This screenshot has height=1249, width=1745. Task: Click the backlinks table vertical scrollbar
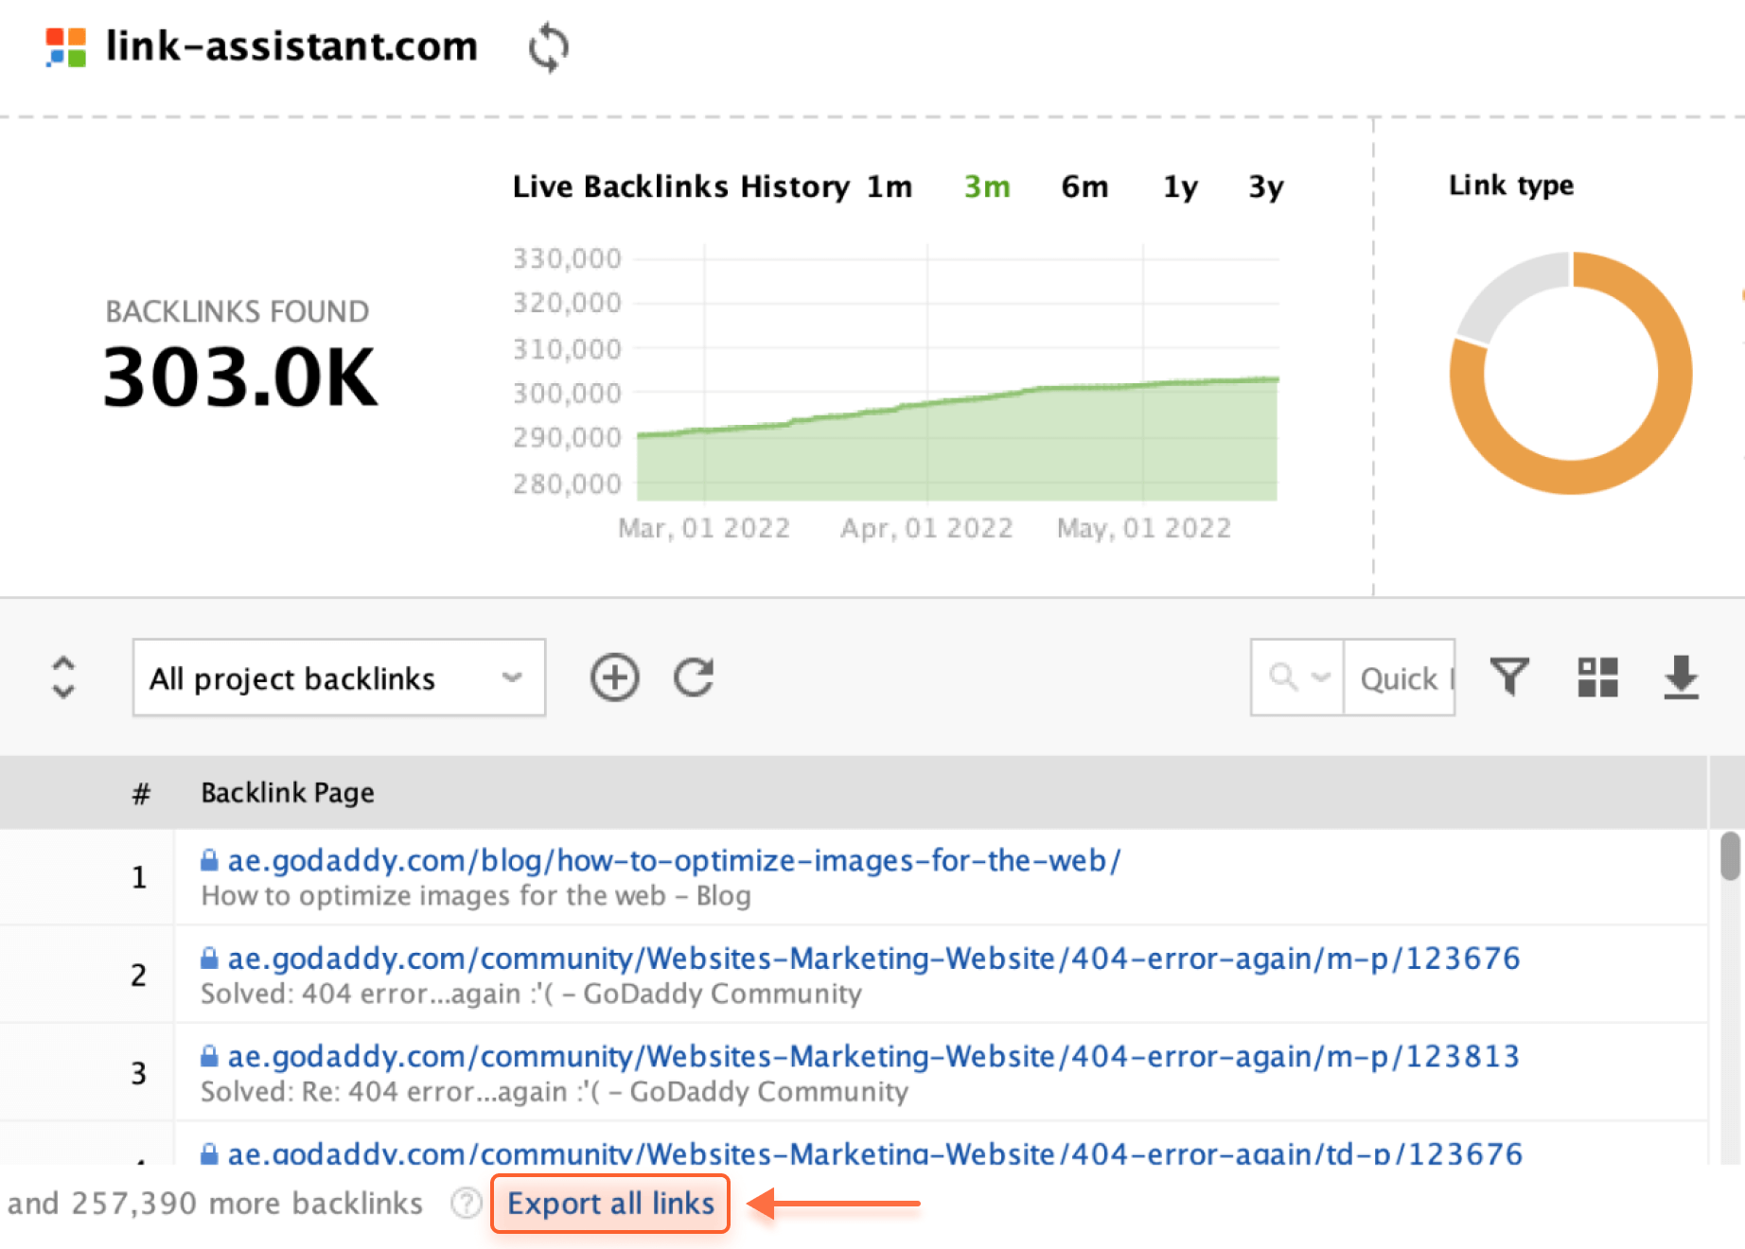[x=1729, y=856]
